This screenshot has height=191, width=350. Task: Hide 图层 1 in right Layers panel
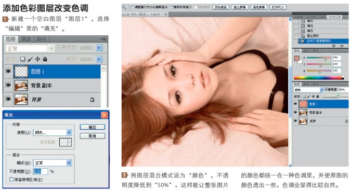[x=295, y=104]
